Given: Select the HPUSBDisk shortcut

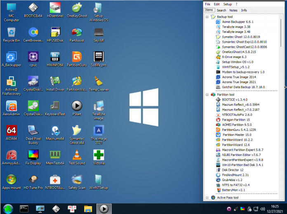Looking at the screenshot, I should 55,35.
